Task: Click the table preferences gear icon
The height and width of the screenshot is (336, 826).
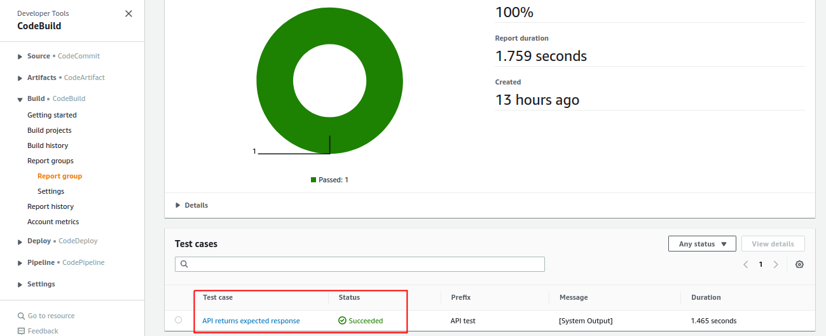Action: tap(799, 264)
